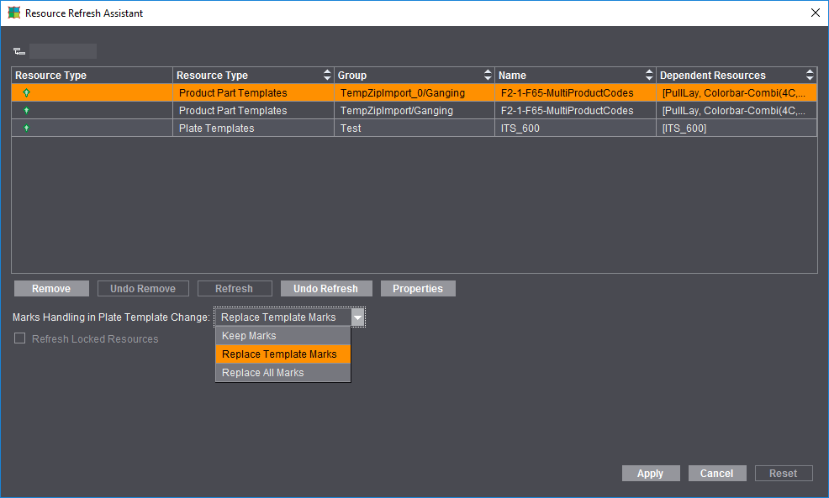Image resolution: width=829 pixels, height=498 pixels.
Task: Enable the Refresh Locked Resources checkbox
Action: (20, 339)
